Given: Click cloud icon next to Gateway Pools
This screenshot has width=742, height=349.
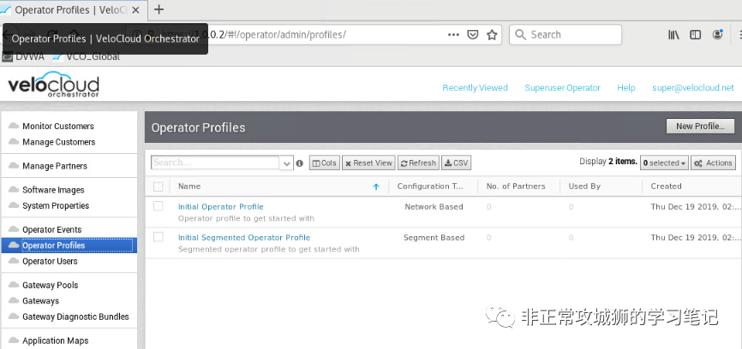Looking at the screenshot, I should tap(15, 284).
